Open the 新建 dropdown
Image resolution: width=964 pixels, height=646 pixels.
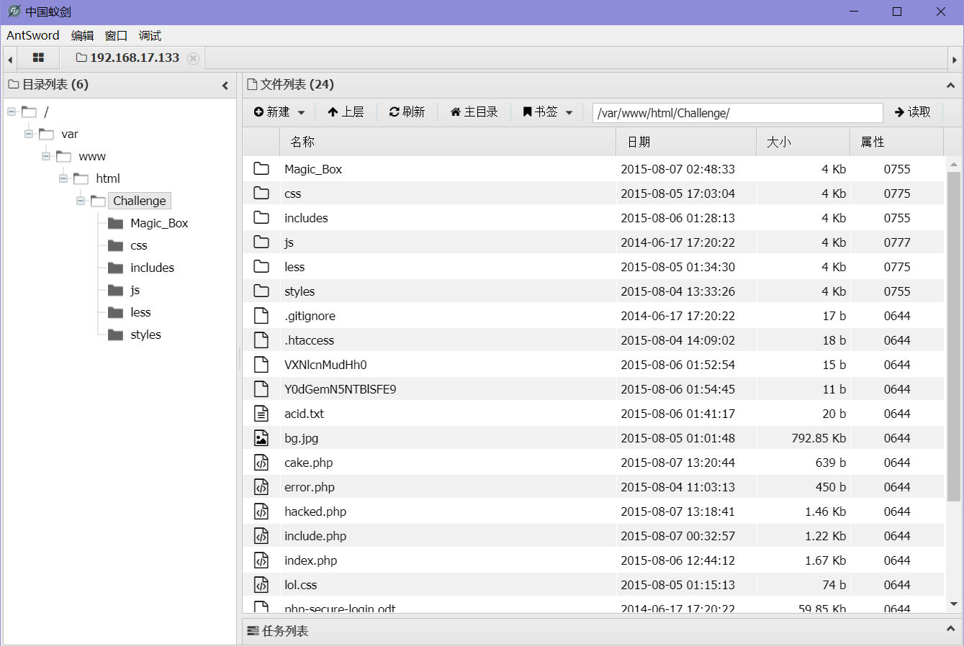[x=279, y=112]
